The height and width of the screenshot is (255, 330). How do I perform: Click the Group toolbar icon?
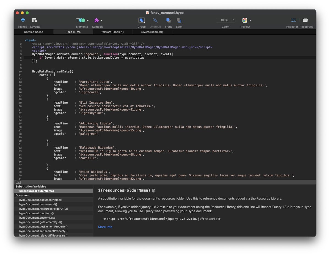pos(142,20)
